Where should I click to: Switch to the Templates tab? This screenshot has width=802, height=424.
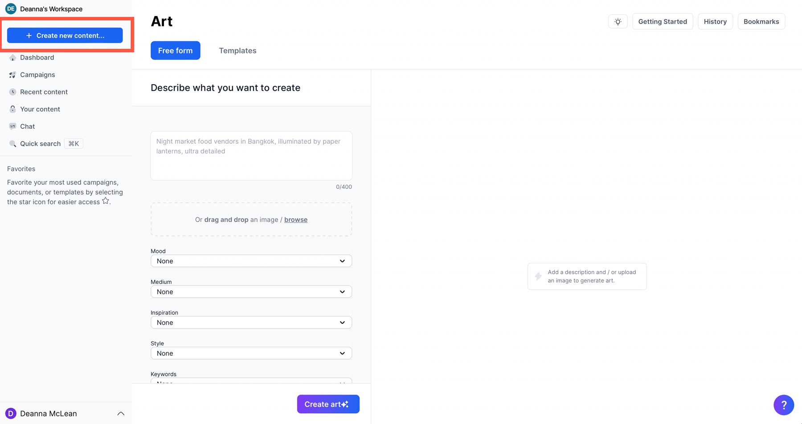[x=237, y=50]
